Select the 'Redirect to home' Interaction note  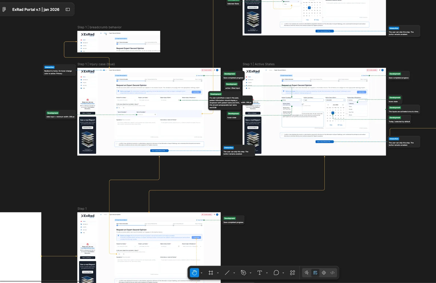(59, 70)
